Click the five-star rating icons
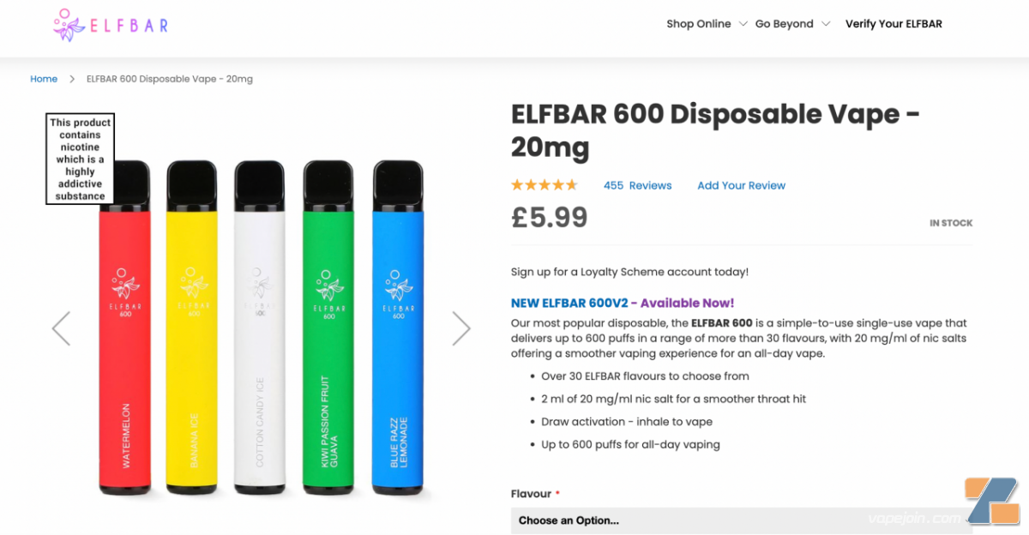The height and width of the screenshot is (535, 1029). point(545,185)
